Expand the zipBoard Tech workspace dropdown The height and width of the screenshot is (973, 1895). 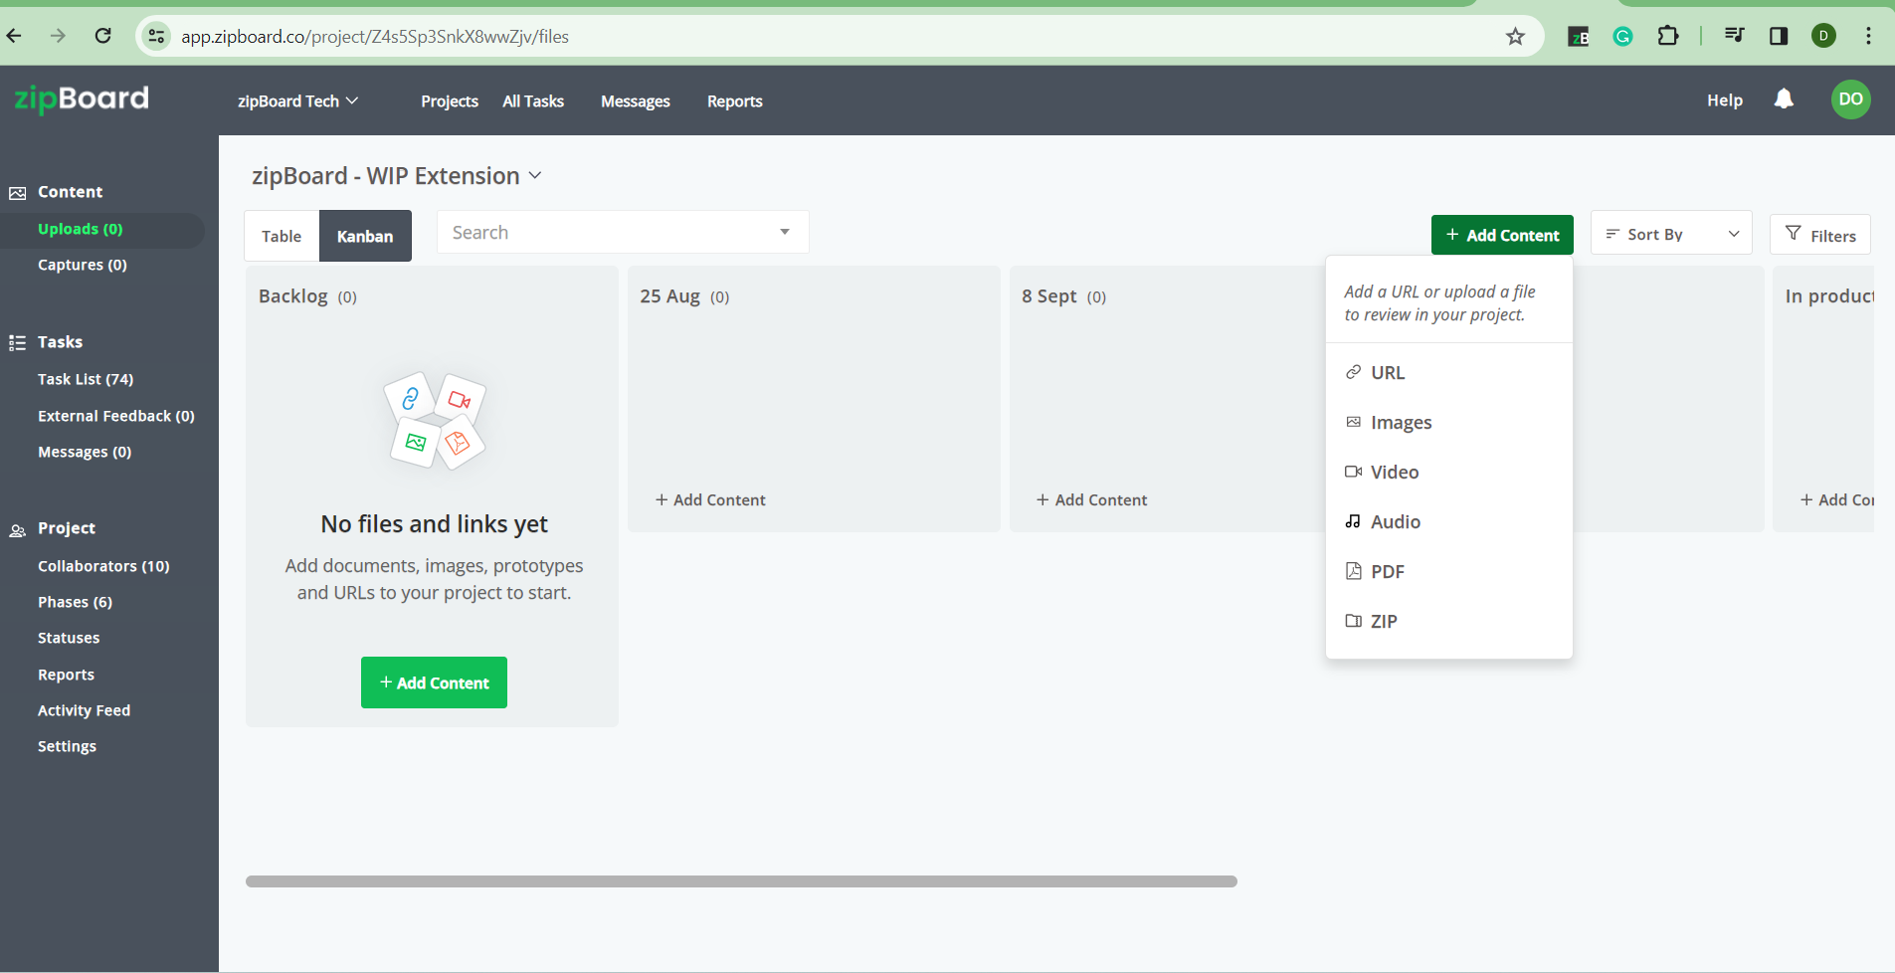point(297,100)
